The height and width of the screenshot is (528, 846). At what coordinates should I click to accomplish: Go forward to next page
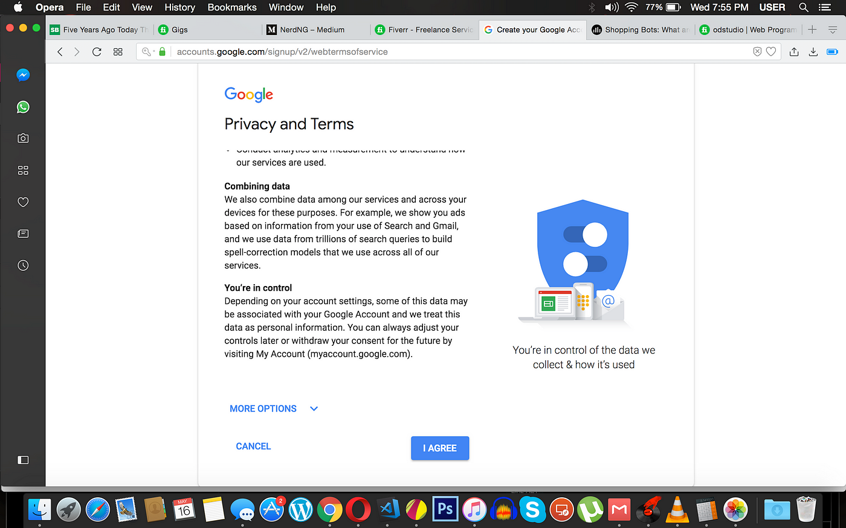pos(77,52)
